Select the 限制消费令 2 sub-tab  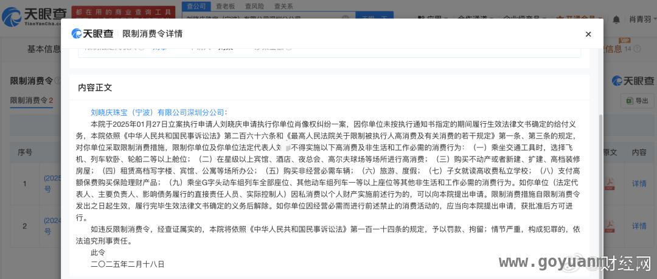pyautogui.click(x=32, y=101)
